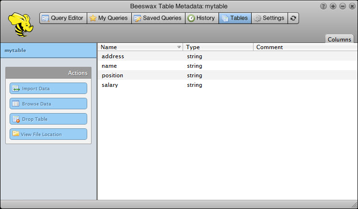Select the address column row
The image size is (358, 209).
coord(113,56)
